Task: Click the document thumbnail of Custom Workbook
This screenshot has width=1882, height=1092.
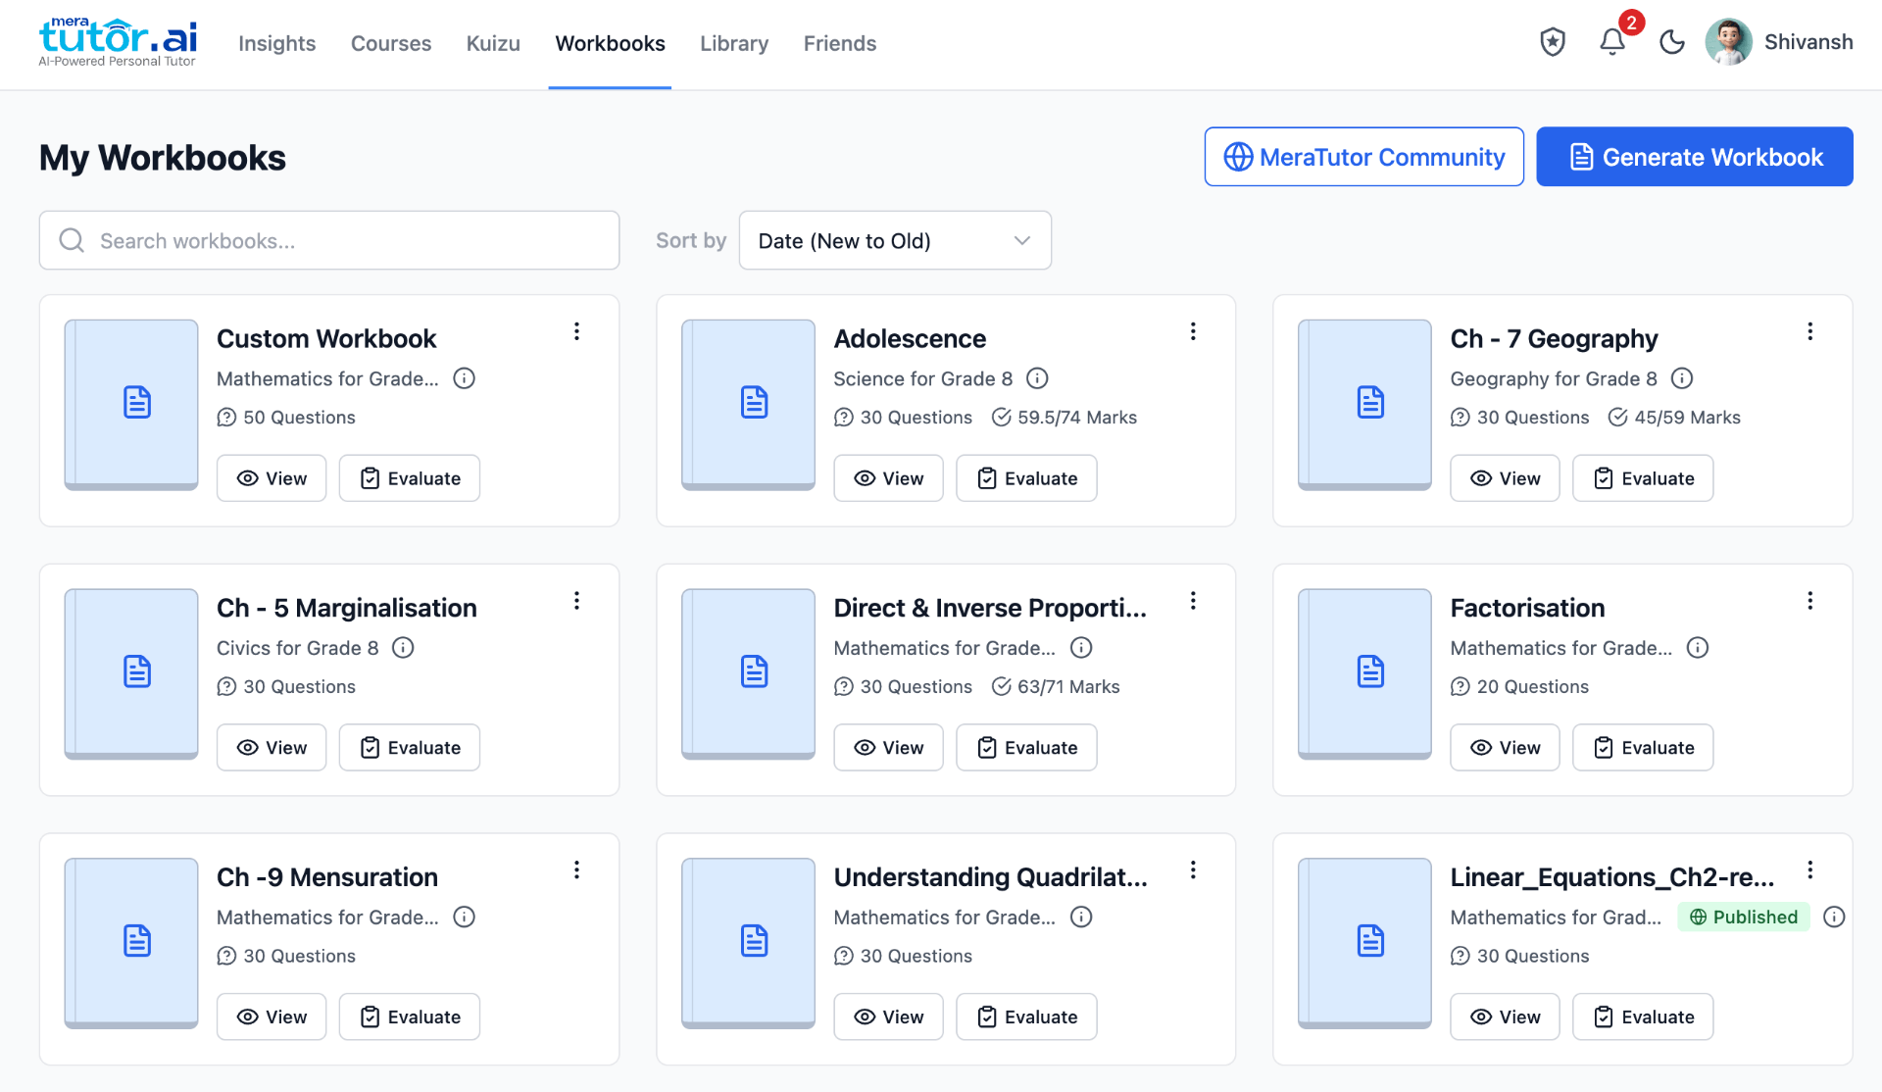Action: 130,404
